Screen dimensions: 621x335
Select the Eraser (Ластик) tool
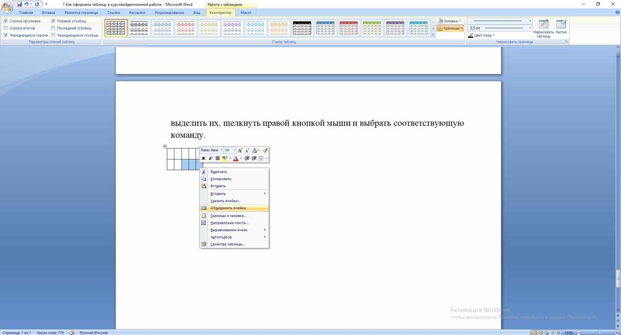(x=561, y=27)
